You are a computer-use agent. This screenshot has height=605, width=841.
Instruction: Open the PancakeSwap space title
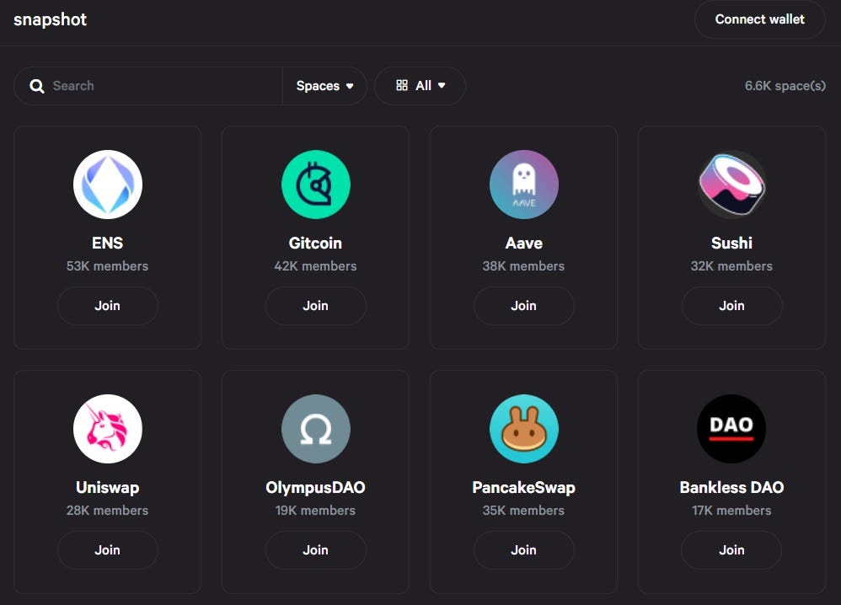click(x=524, y=488)
